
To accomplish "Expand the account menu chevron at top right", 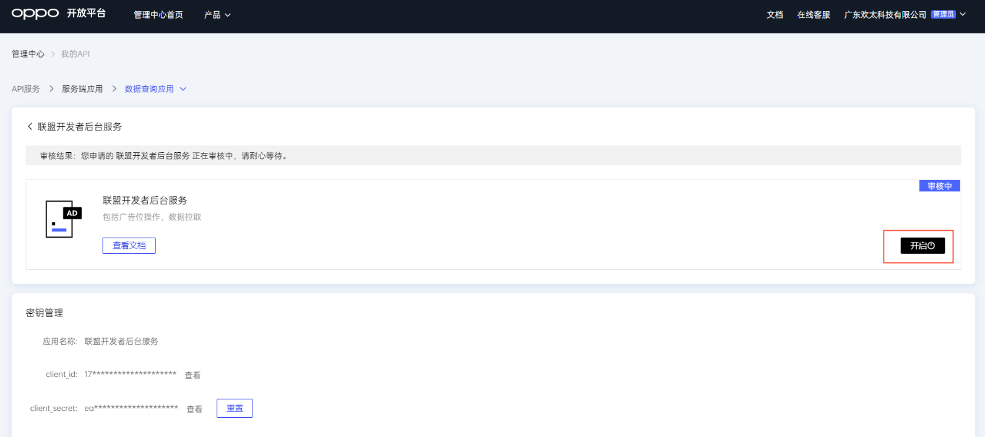I will coord(963,14).
